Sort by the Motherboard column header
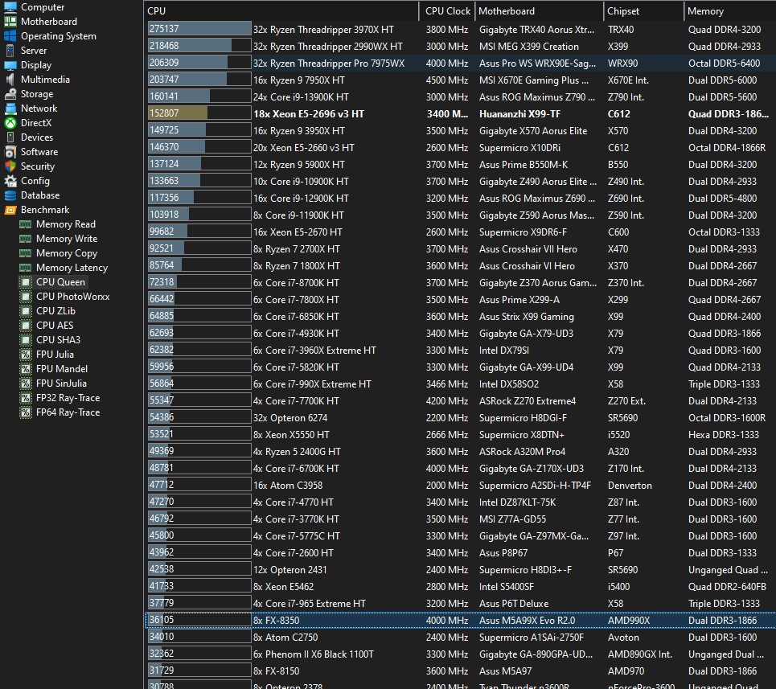Viewport: 776px width, 689px height. tap(539, 11)
